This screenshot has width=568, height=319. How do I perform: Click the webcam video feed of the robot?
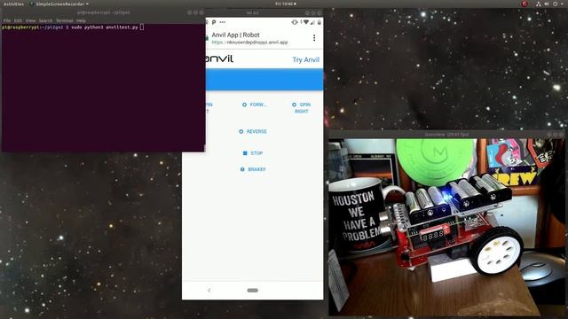(446, 227)
